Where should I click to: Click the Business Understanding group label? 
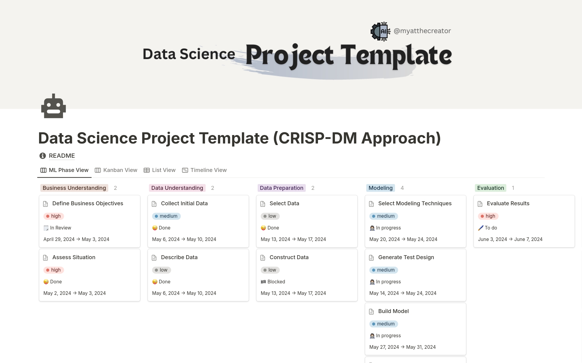[x=74, y=188]
